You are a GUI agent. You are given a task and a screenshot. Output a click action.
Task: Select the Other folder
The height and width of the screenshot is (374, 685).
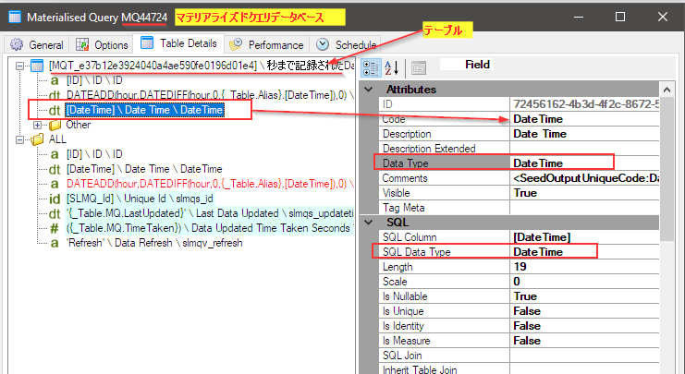[79, 125]
